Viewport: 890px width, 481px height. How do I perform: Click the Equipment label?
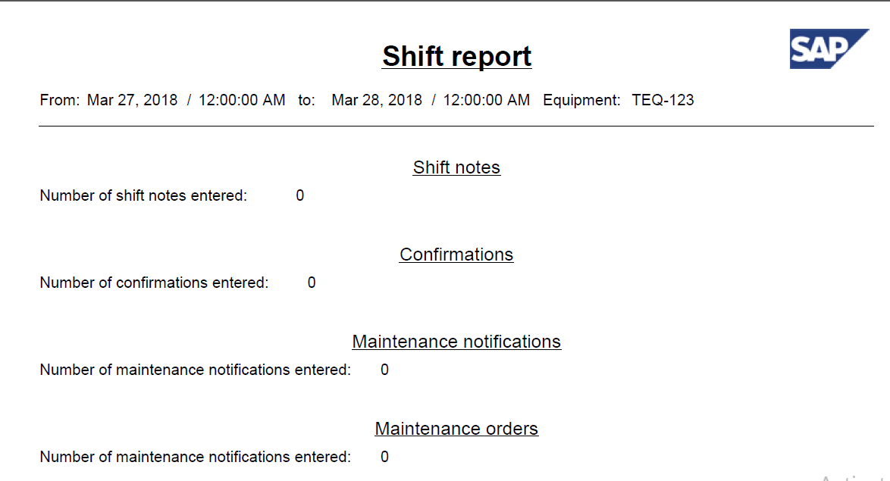pyautogui.click(x=581, y=100)
